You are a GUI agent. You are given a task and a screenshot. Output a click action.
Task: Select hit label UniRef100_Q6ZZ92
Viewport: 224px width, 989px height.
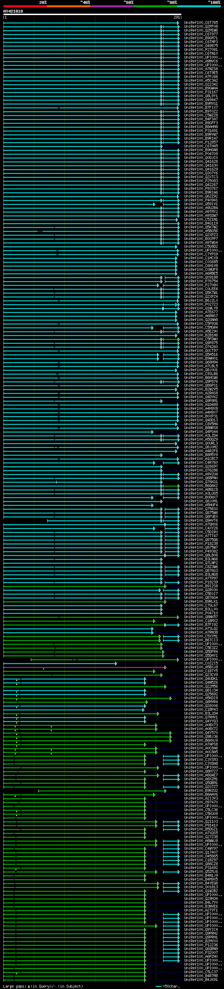(x=201, y=196)
